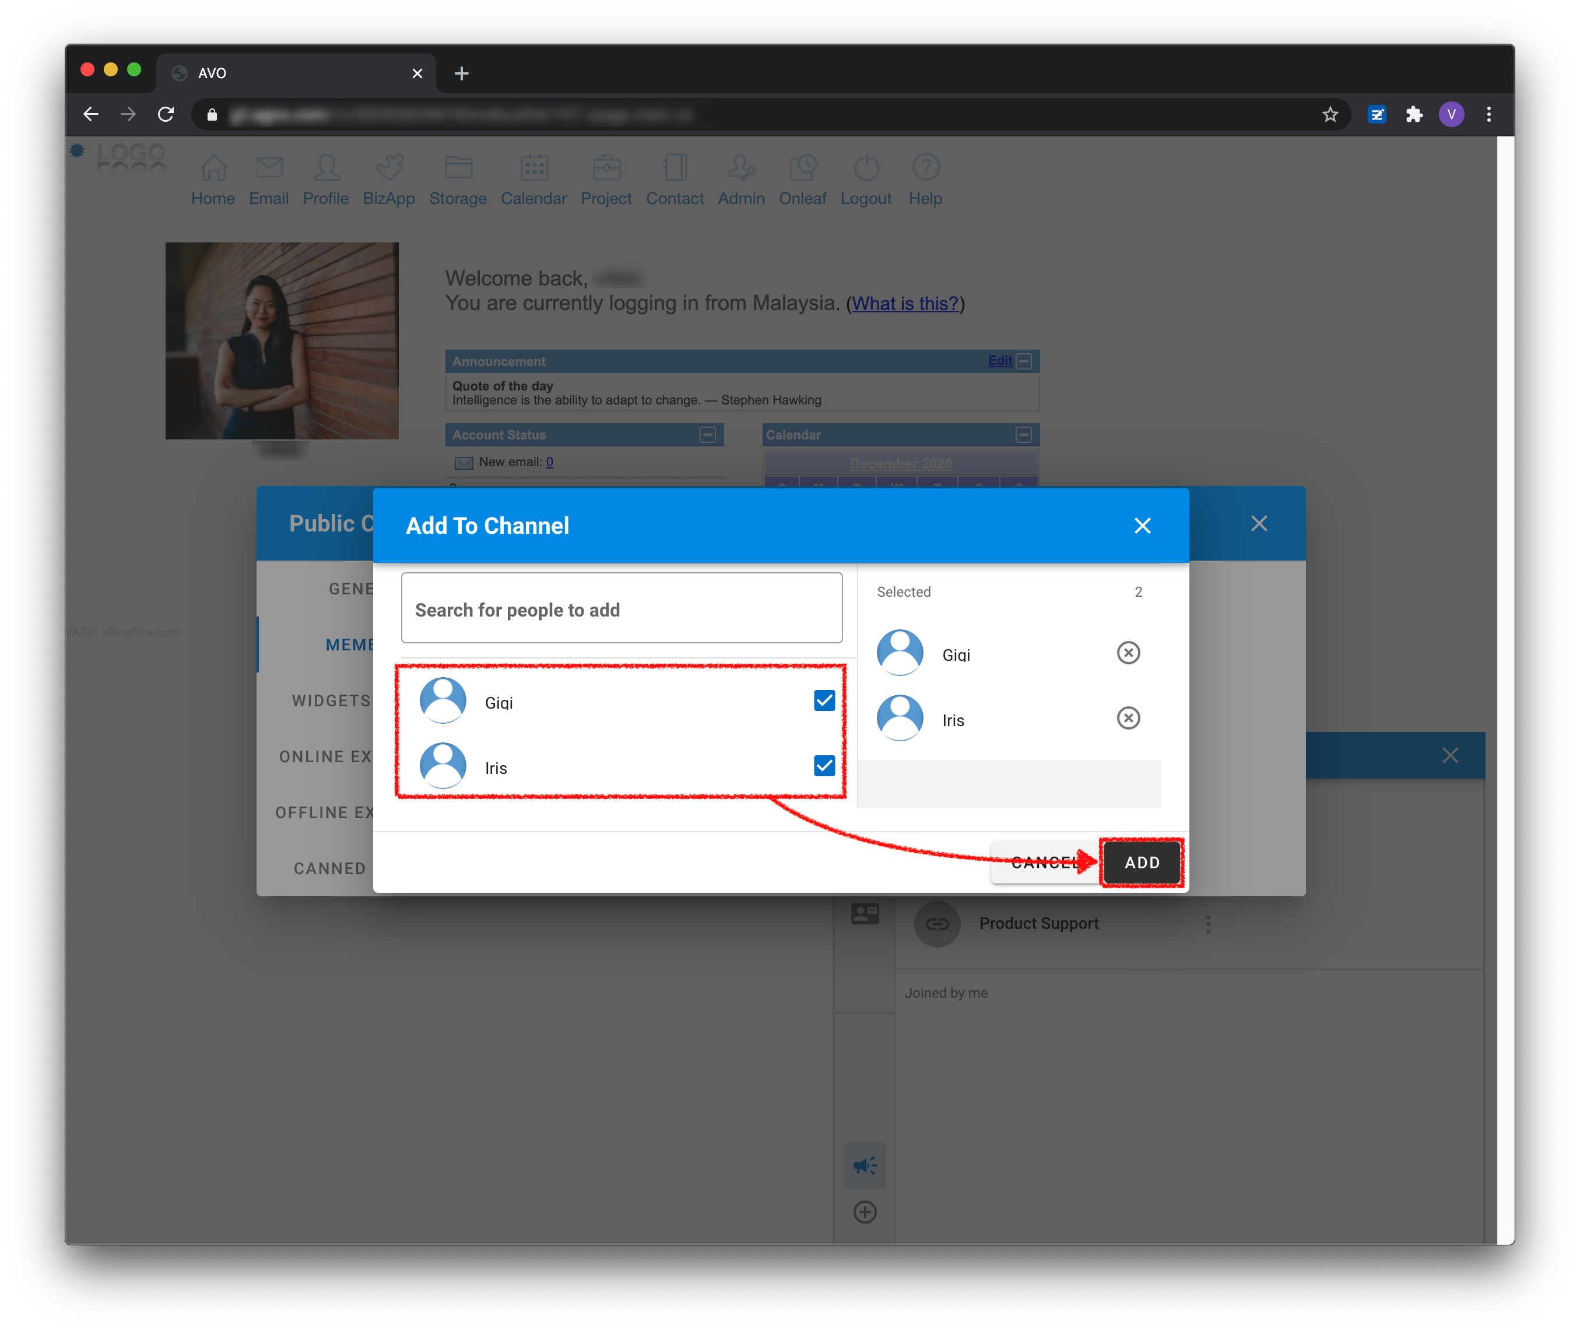The image size is (1580, 1331).
Task: Open the contact card icon panel
Action: tap(865, 914)
